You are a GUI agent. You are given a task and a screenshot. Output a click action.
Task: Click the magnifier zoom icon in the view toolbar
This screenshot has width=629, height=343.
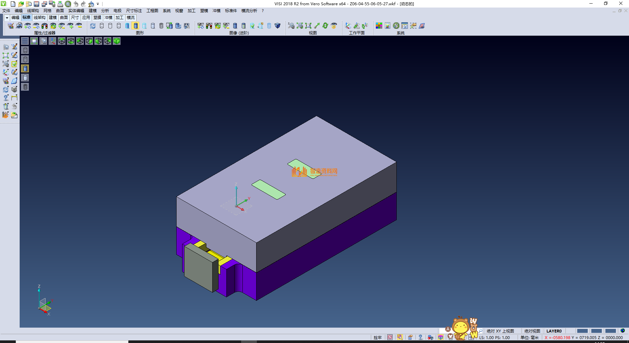pyautogui.click(x=43, y=41)
